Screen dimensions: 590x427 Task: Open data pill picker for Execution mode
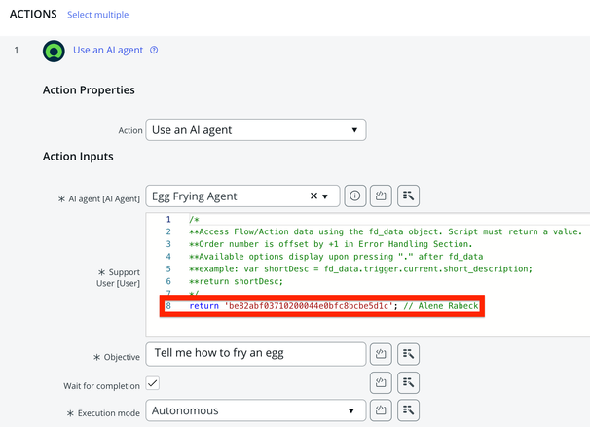pos(408,410)
